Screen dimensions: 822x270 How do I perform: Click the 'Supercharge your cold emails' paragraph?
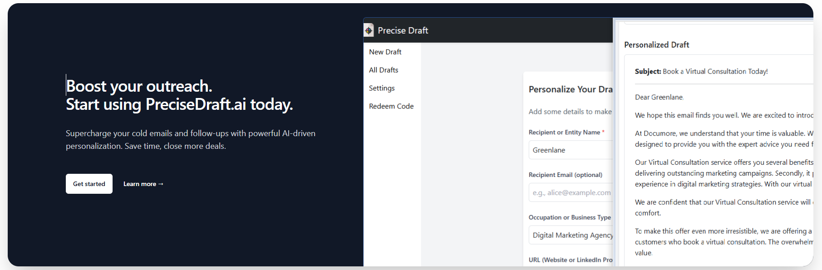[191, 140]
